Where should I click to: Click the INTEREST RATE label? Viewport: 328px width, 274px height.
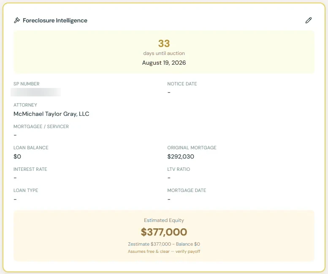30,169
